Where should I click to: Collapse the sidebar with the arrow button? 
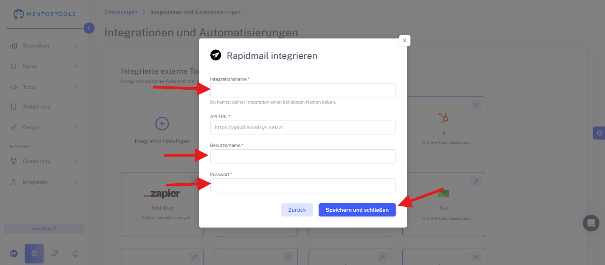click(89, 28)
